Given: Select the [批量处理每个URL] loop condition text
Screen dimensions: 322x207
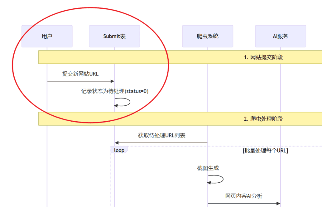Looking at the screenshot, I should (x=265, y=150).
